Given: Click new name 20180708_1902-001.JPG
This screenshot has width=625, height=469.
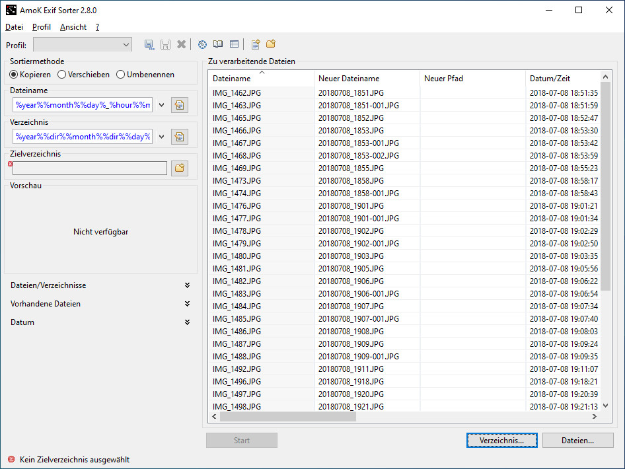Looking at the screenshot, I should [x=359, y=244].
